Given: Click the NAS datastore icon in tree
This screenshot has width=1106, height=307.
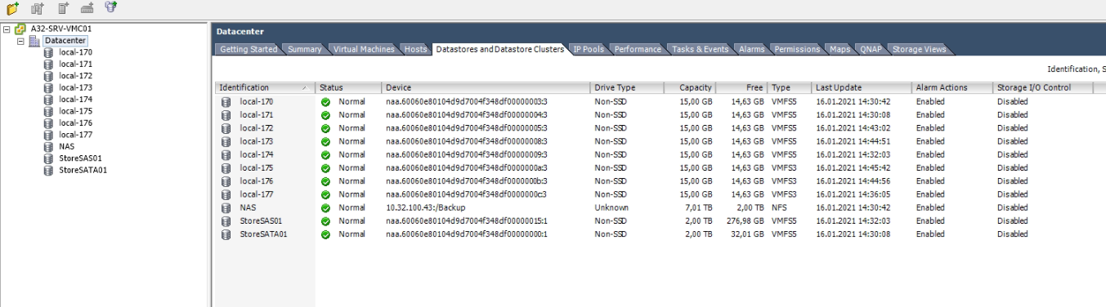Looking at the screenshot, I should coord(49,147).
